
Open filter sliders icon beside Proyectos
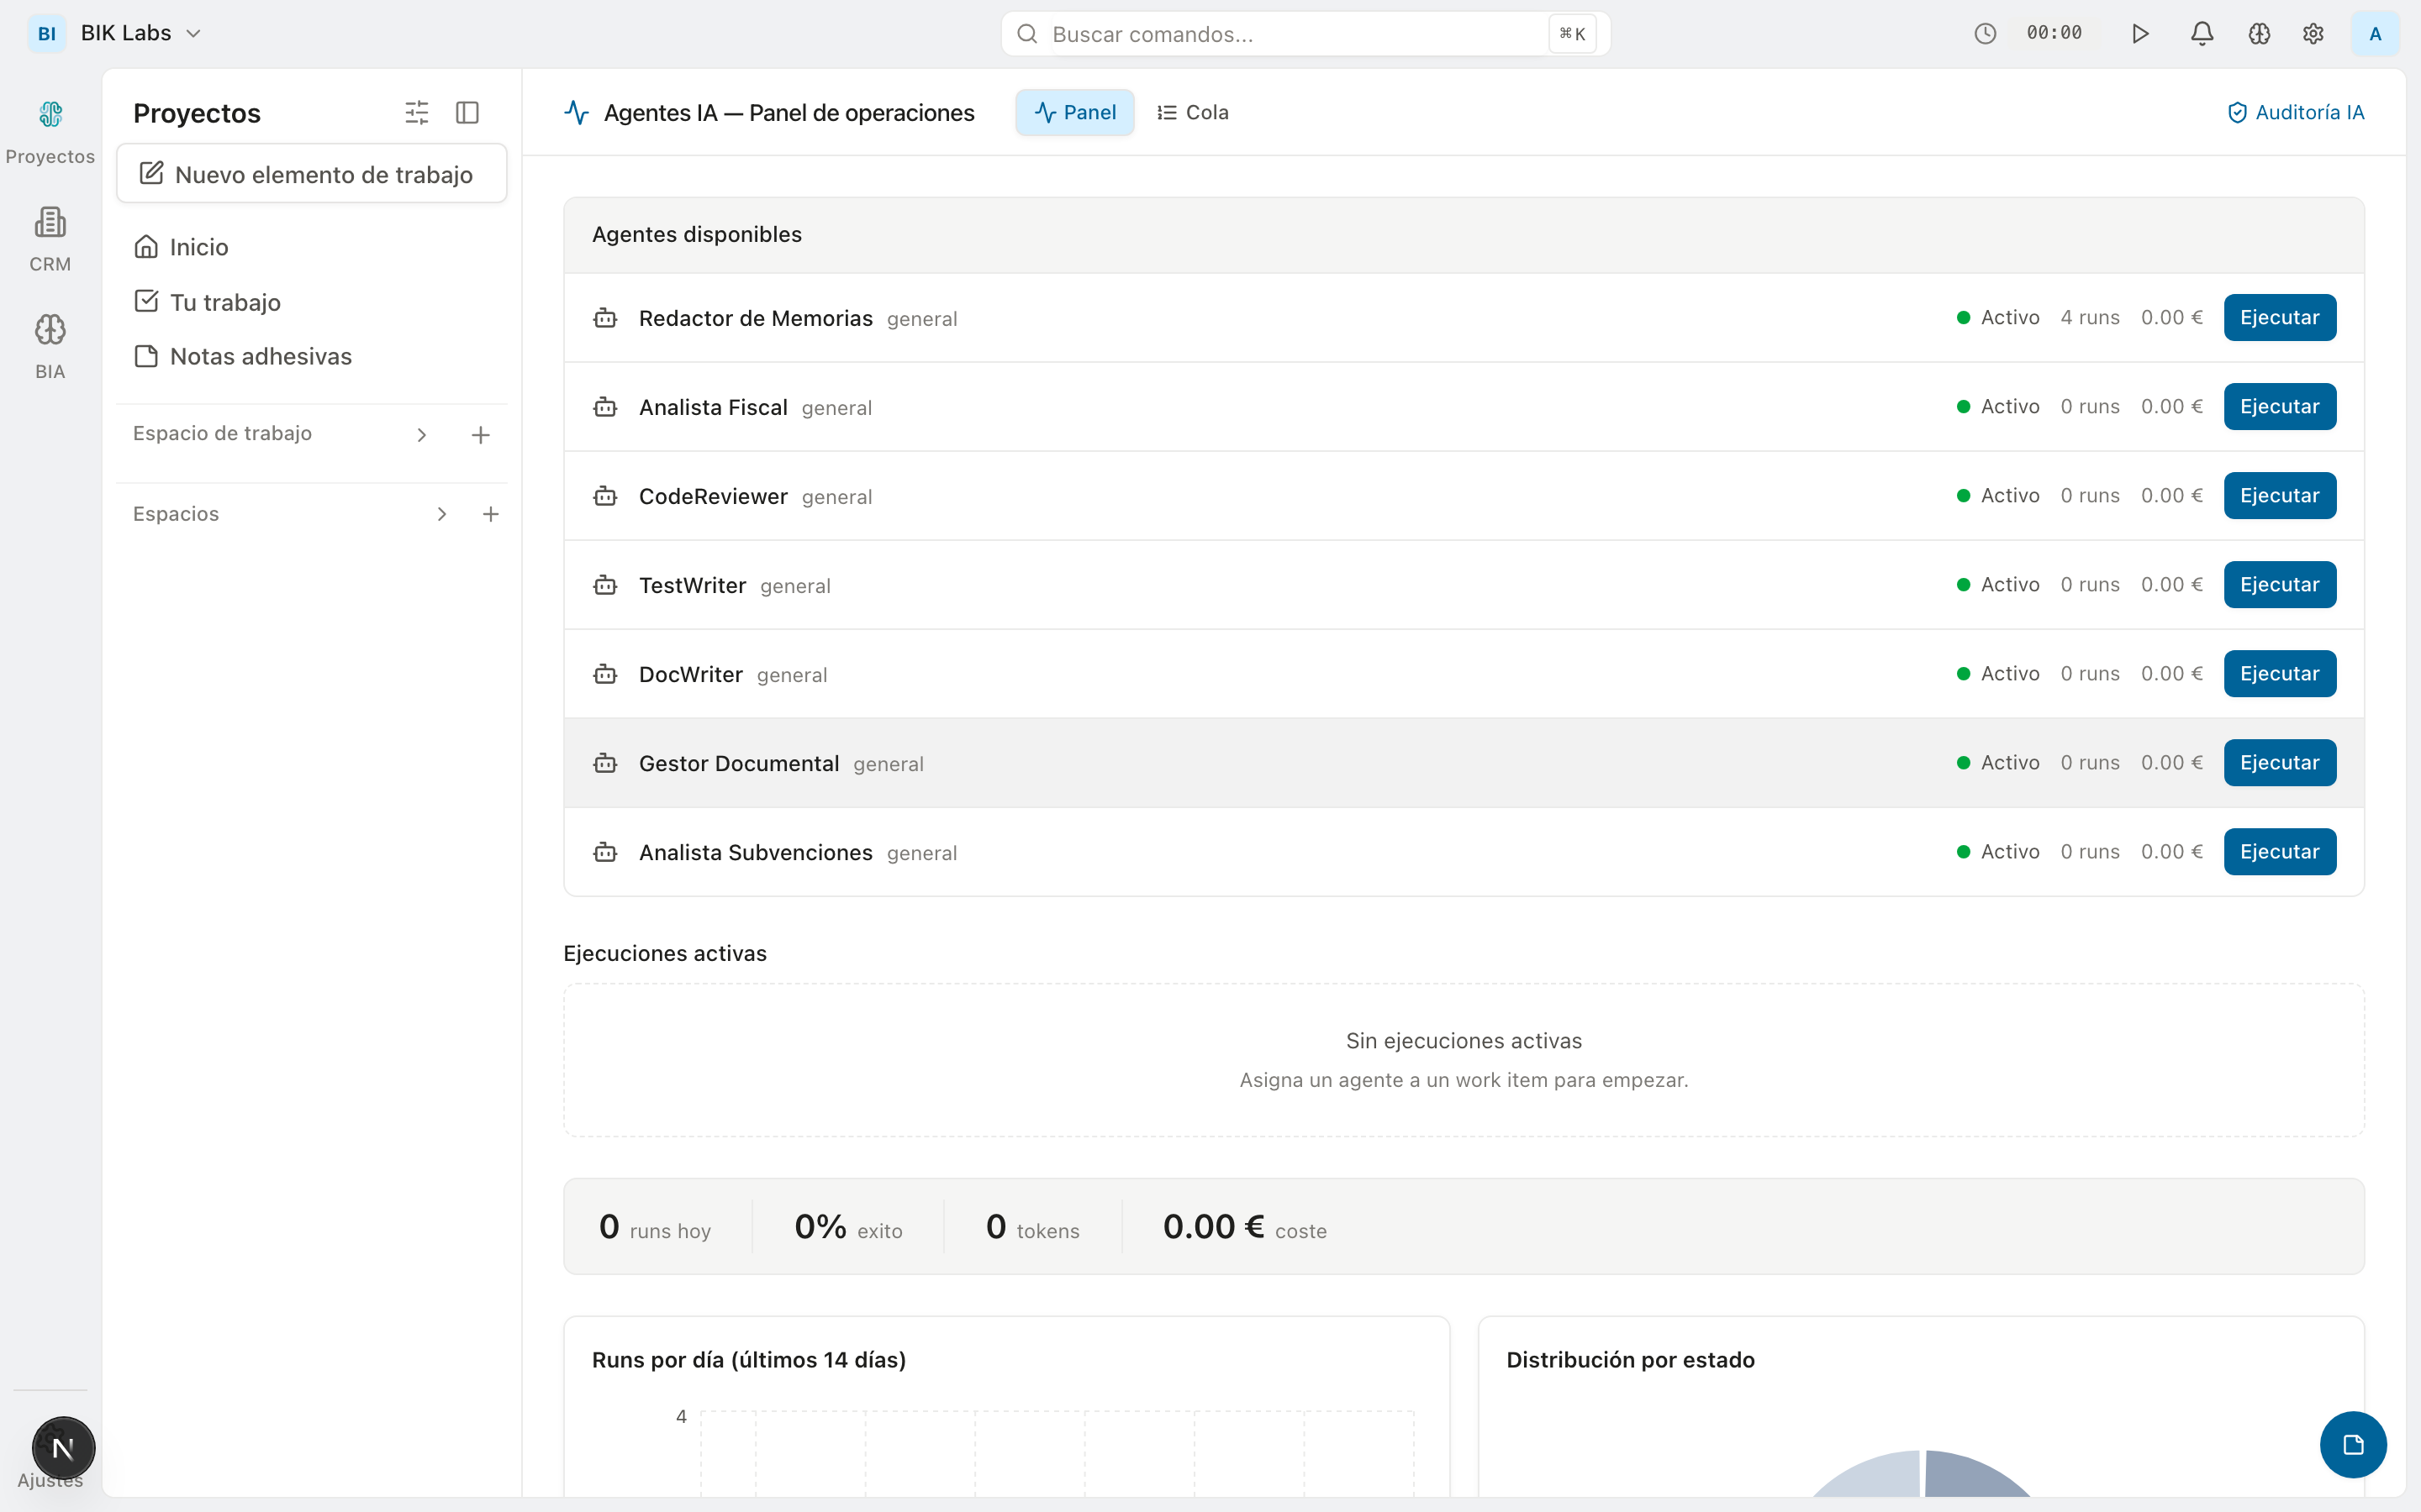coord(416,112)
